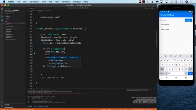Expand keyboard toolbar with the arrow chevron

(161, 56)
